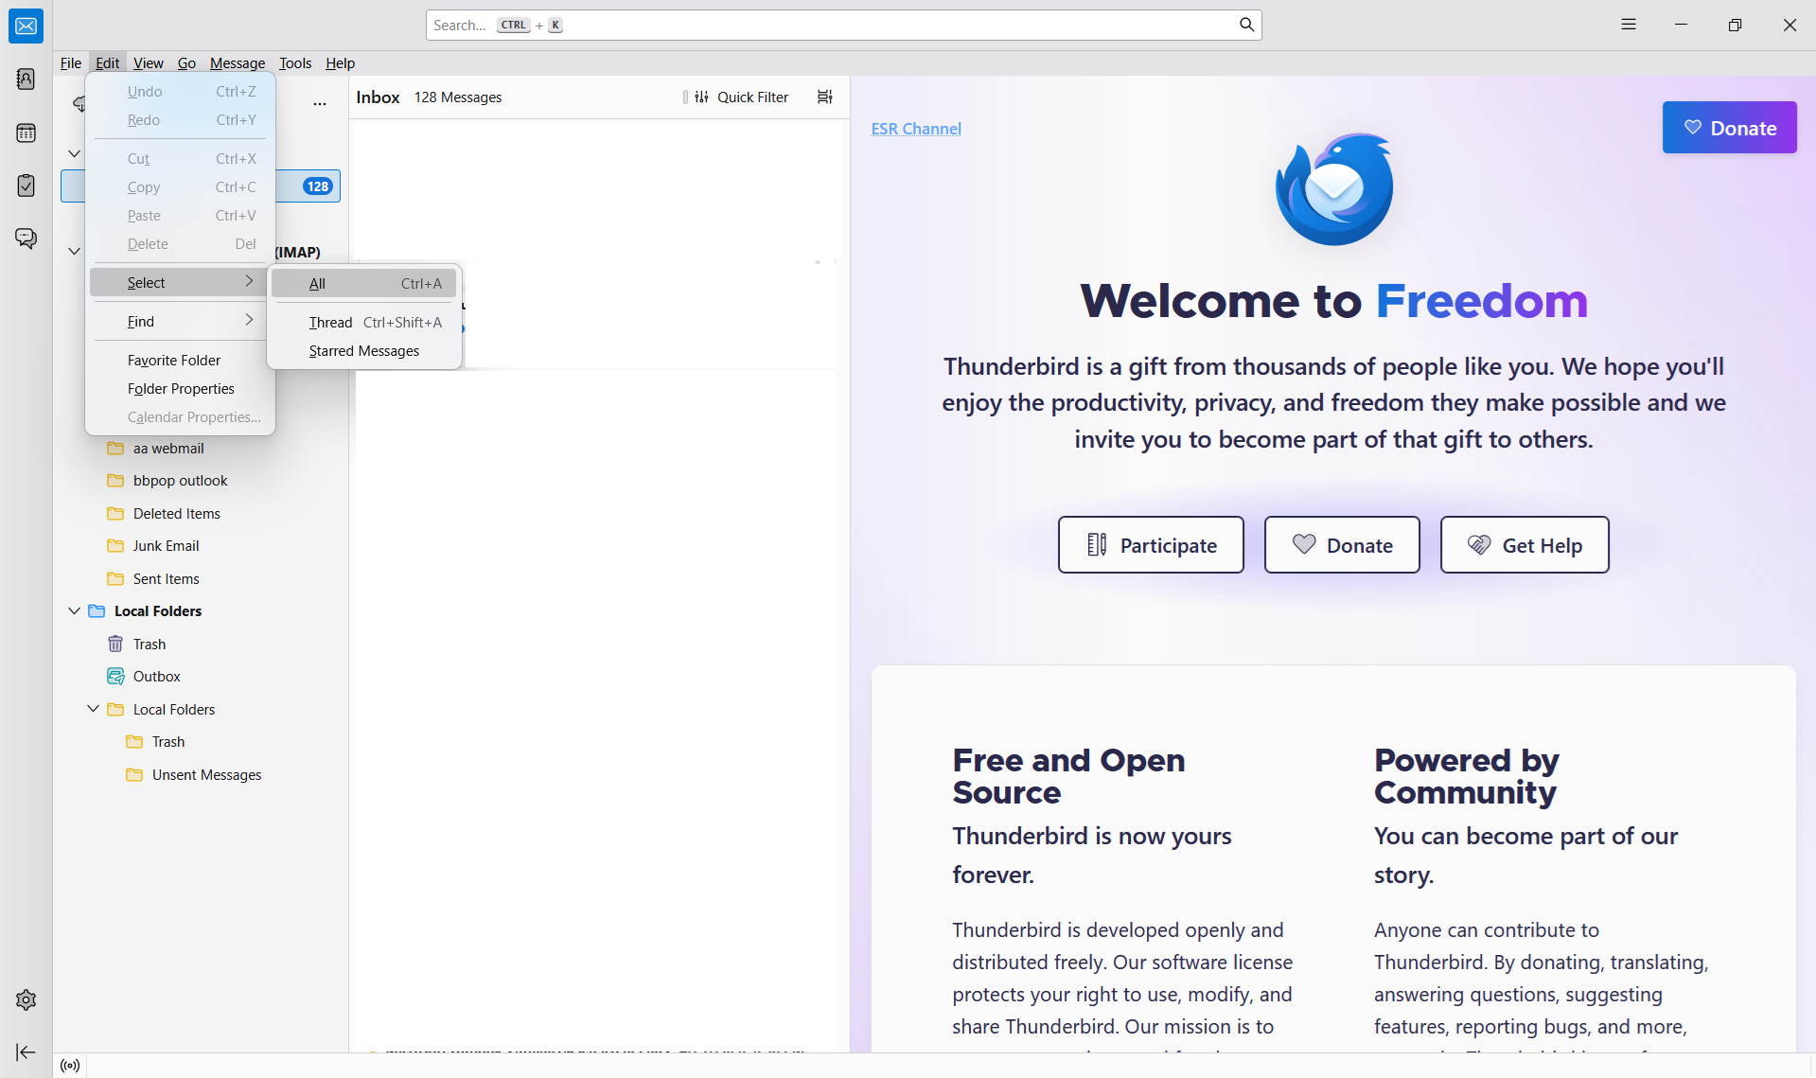Click the online status indicator icon
Screen dimensions: 1816x1078
coord(70,1066)
